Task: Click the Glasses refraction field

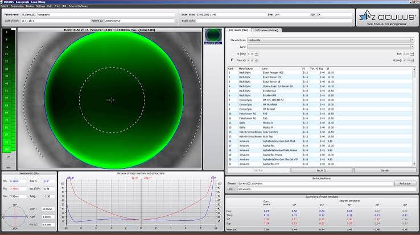Action: 315,183
